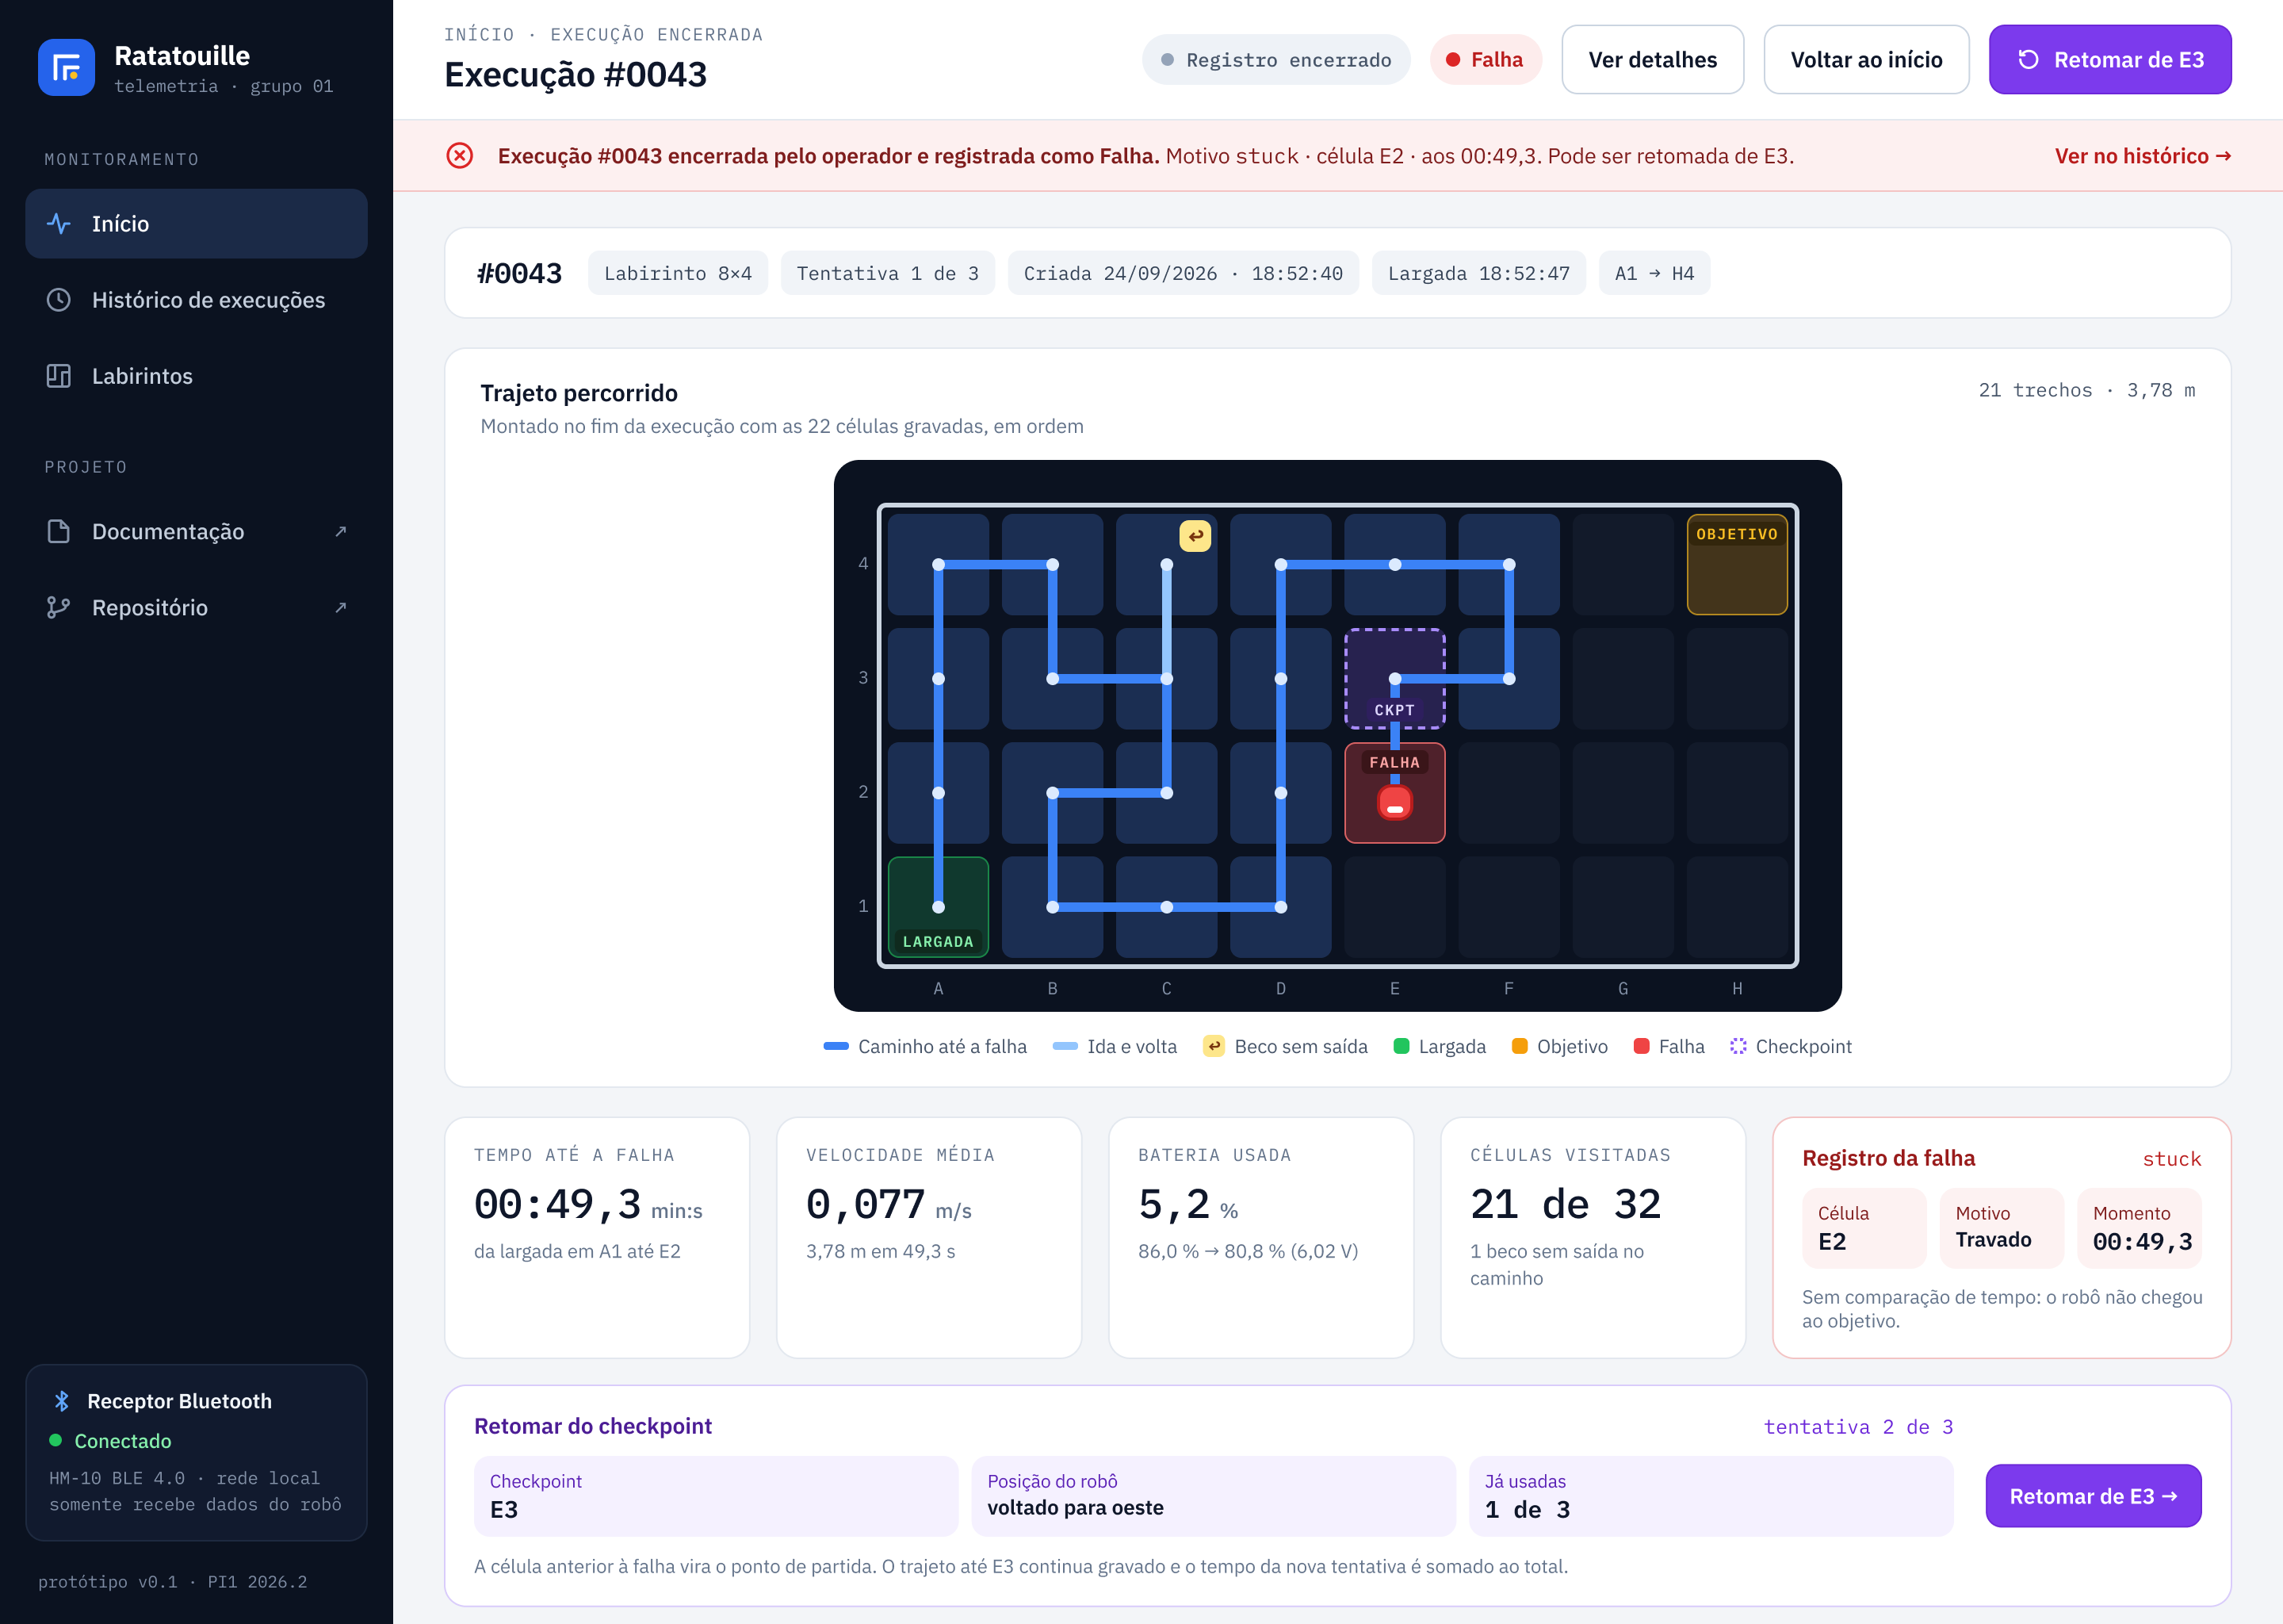
Task: Click the A1 → H4 route tag
Action: (x=1654, y=273)
